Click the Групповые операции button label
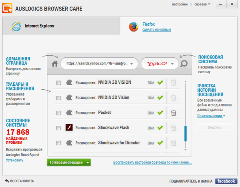Screen dimensions: 240x187 pyautogui.click(x=66, y=163)
